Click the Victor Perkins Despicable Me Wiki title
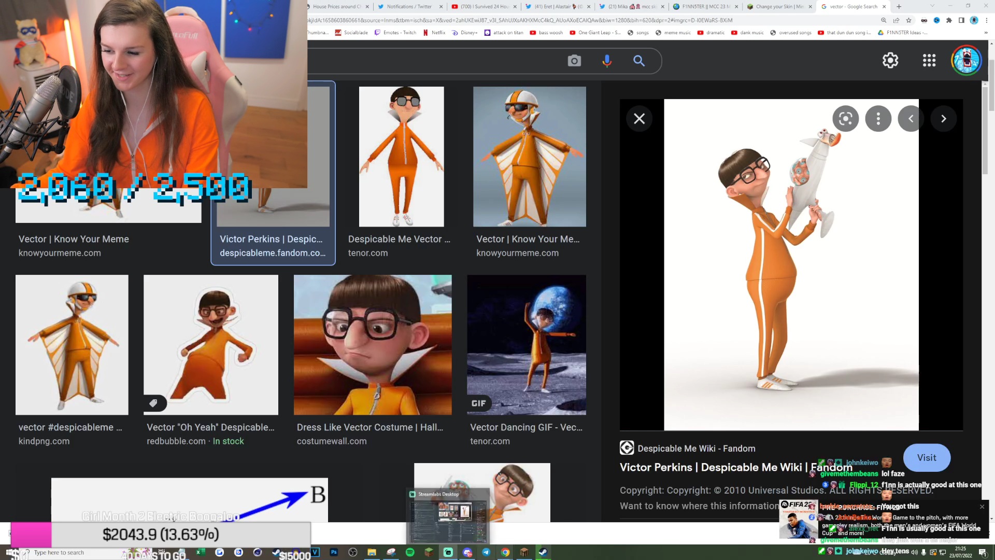Image resolution: width=995 pixels, height=560 pixels. [736, 467]
